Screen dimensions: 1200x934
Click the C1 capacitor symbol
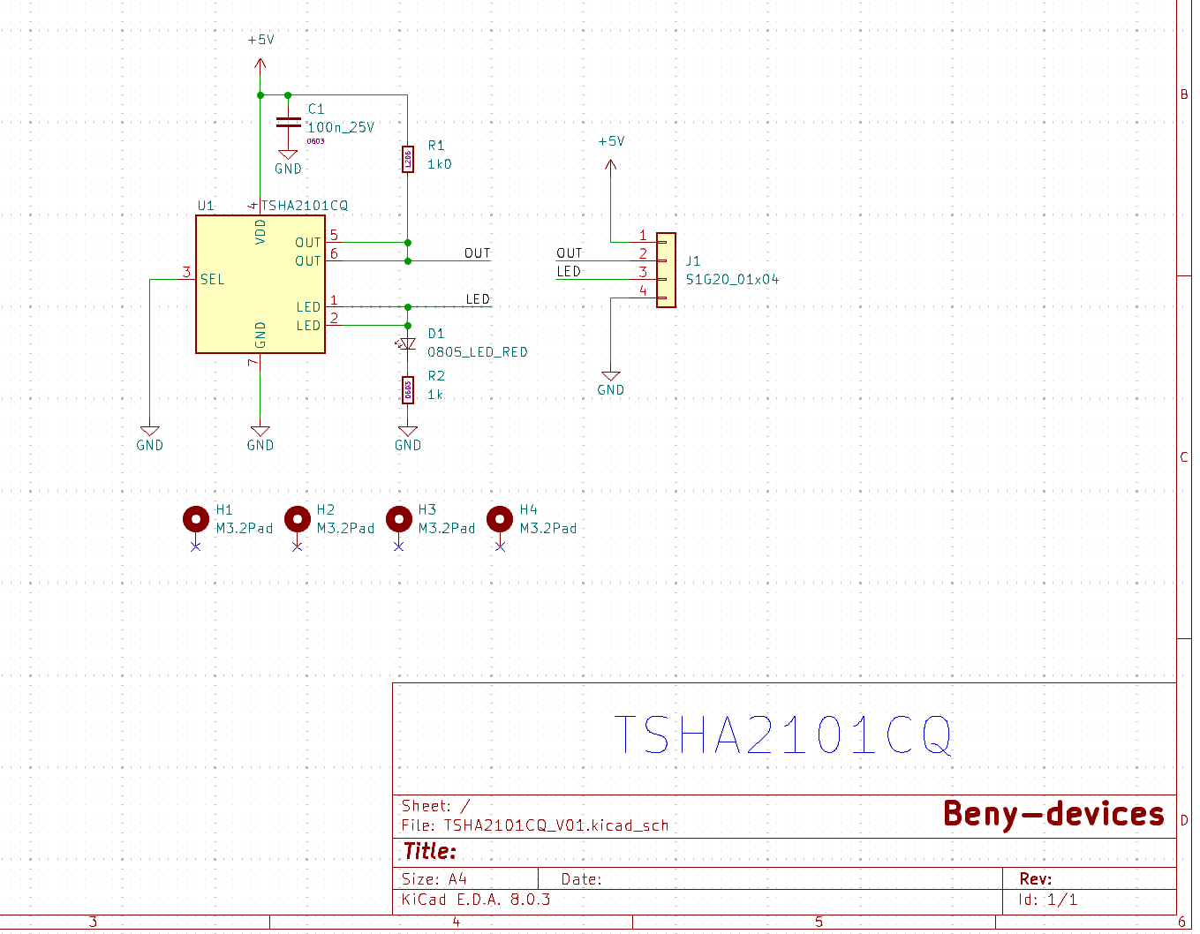point(288,123)
